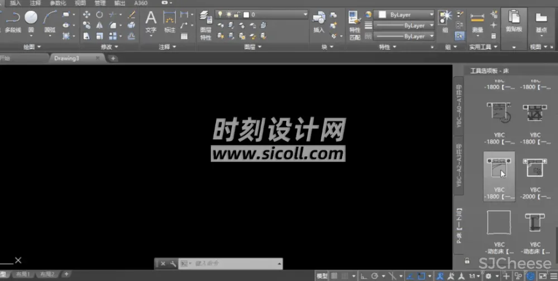
Task: Select the Circle (圆) drawing tool
Action: click(31, 19)
